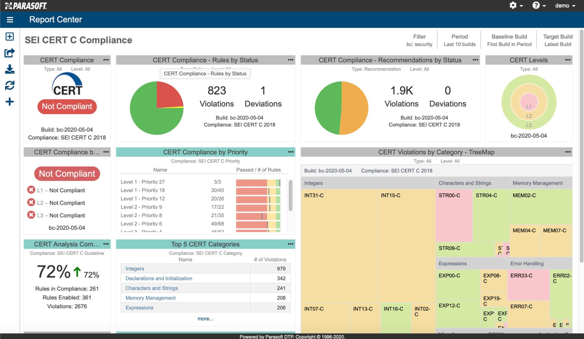
Task: Select the Baseline Build setting
Action: pos(509,40)
